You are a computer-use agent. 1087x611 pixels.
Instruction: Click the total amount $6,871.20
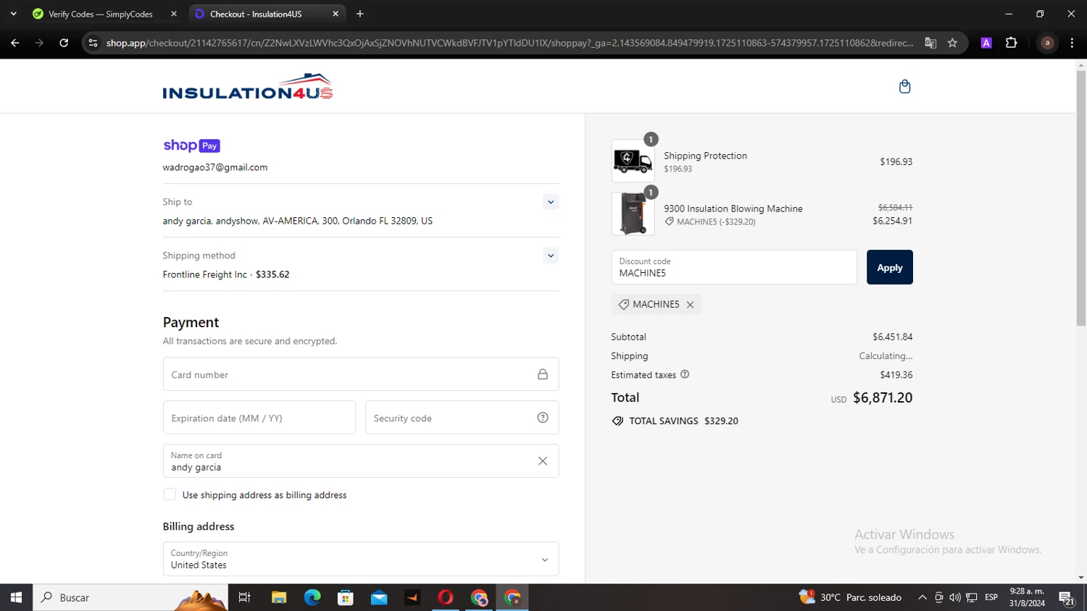tap(883, 397)
